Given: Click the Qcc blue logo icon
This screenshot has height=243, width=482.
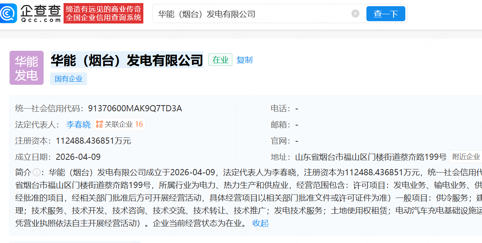Looking at the screenshot, I should click(x=8, y=13).
